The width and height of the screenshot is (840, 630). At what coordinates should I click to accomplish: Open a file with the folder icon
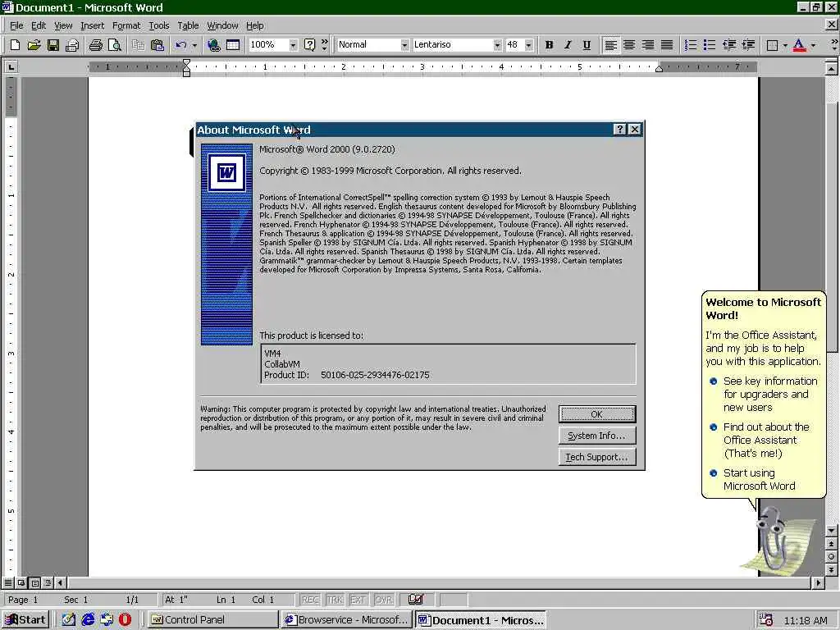34,45
